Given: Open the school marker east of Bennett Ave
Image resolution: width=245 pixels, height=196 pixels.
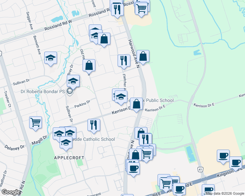Looking at the screenshot, I should (50, 58).
